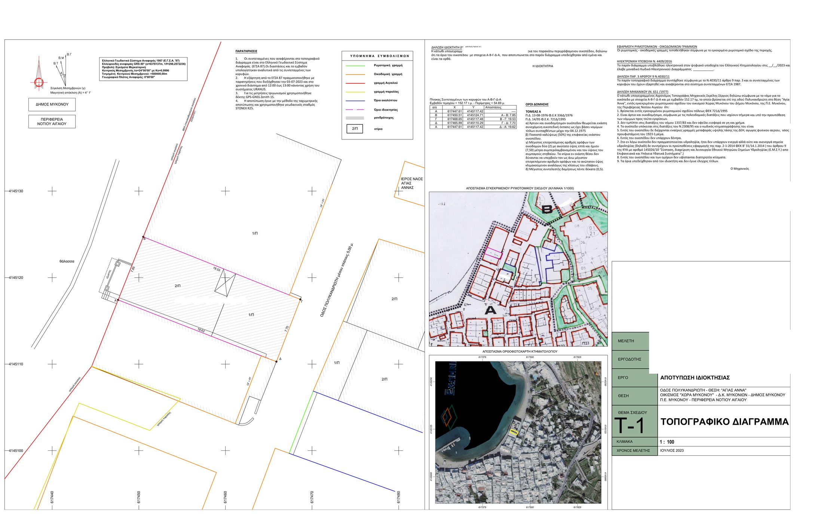Image resolution: width=823 pixels, height=514 pixels.
Task: Click the 19.62 boundary dimension
Action: [201, 330]
